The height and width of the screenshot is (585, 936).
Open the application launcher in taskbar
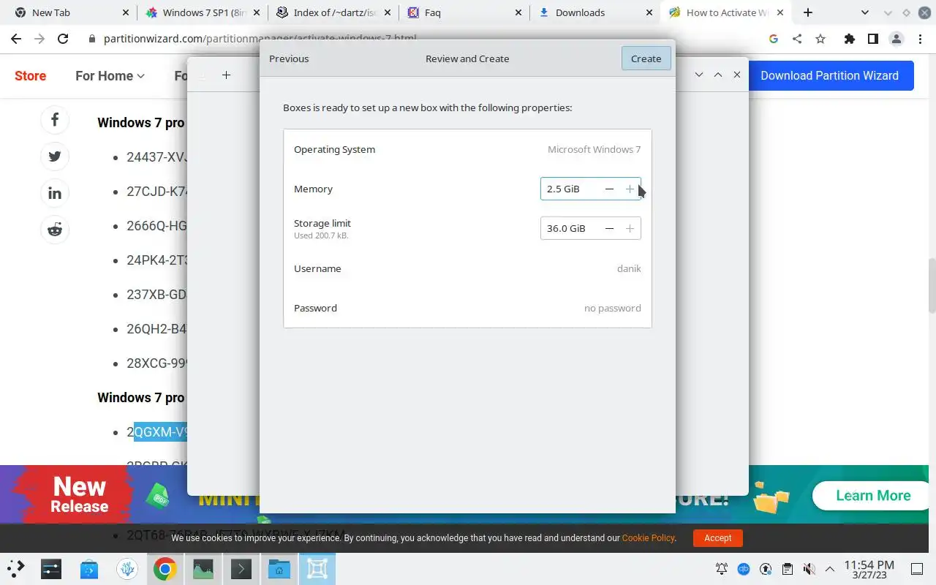click(16, 569)
